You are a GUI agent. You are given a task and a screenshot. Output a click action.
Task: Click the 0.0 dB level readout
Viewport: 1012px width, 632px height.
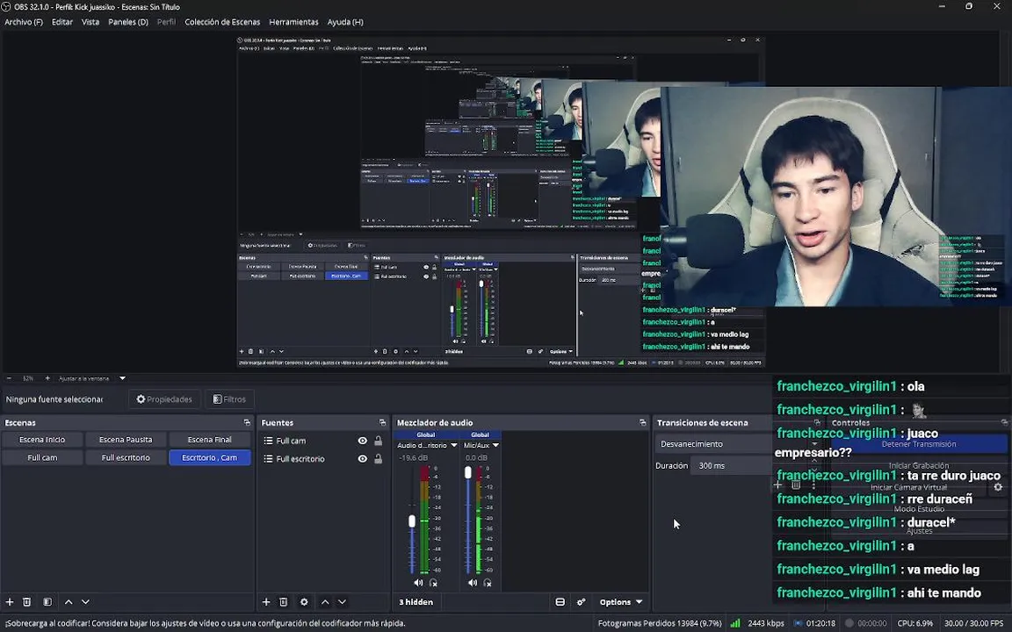click(475, 457)
